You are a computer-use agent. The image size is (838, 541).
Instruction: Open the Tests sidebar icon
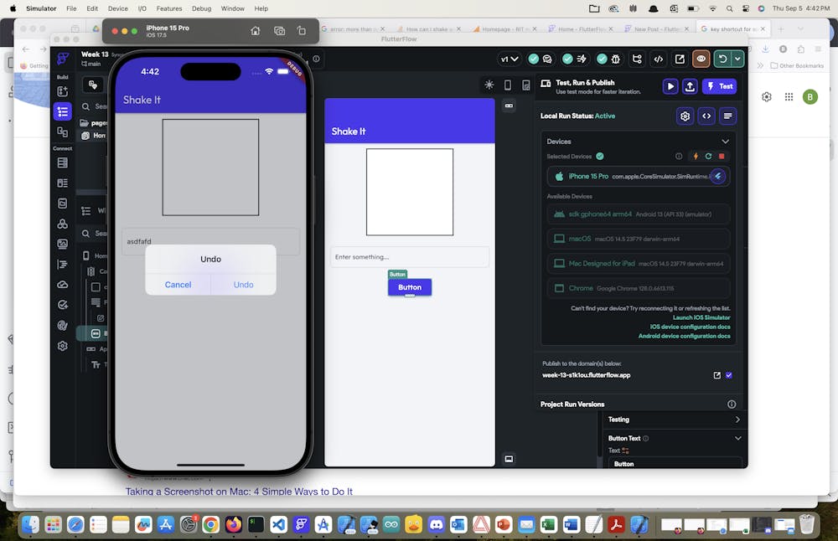click(63, 305)
